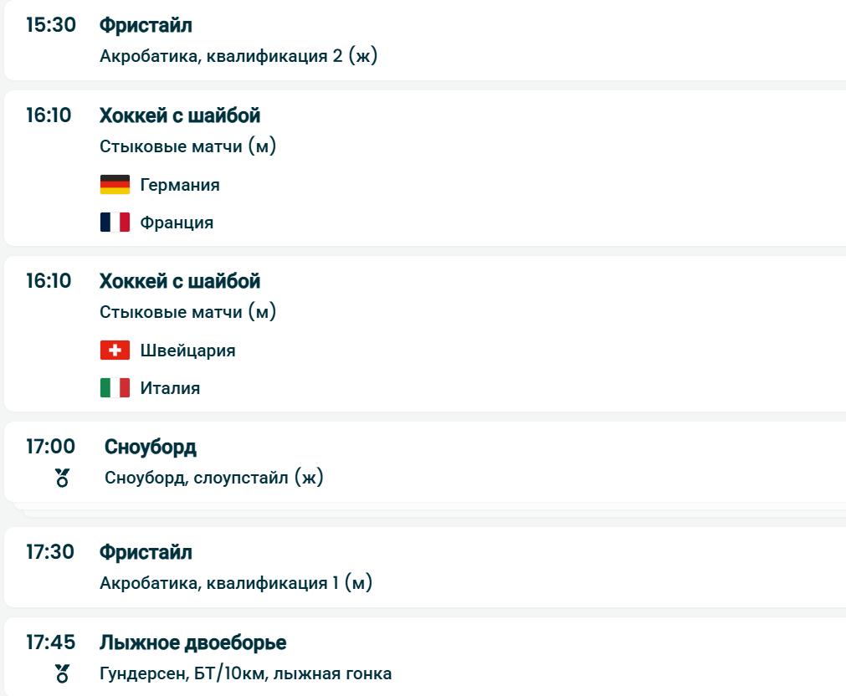
Task: Open Хоккей с шайбой heading above Швейцария
Action: pyautogui.click(x=180, y=281)
